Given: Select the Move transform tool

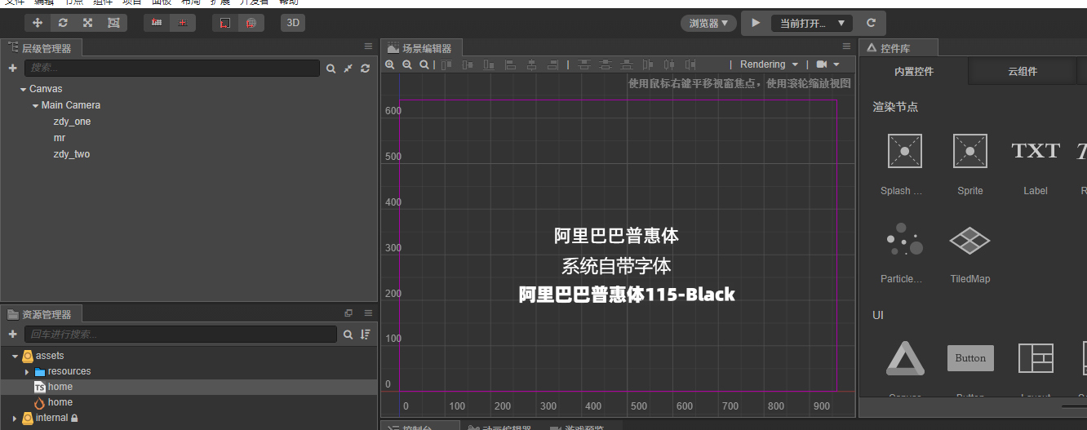Looking at the screenshot, I should point(38,23).
